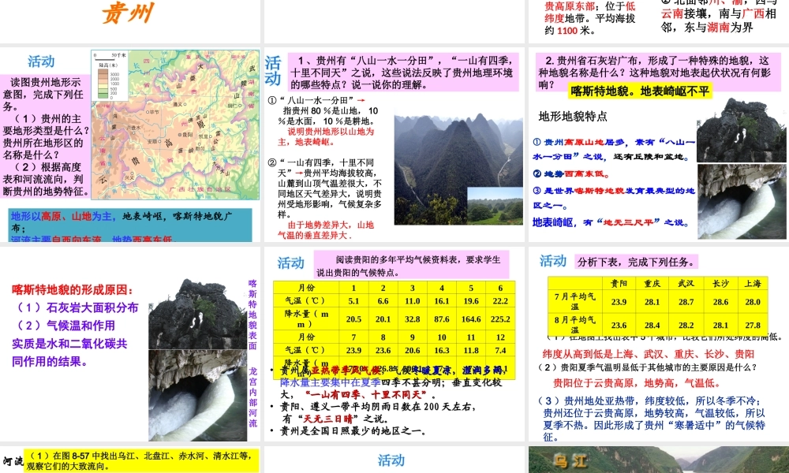Click red answer '贵阳位于云贵高原，地势高，气温低。'
The height and width of the screenshot is (473, 789).
(x=637, y=383)
